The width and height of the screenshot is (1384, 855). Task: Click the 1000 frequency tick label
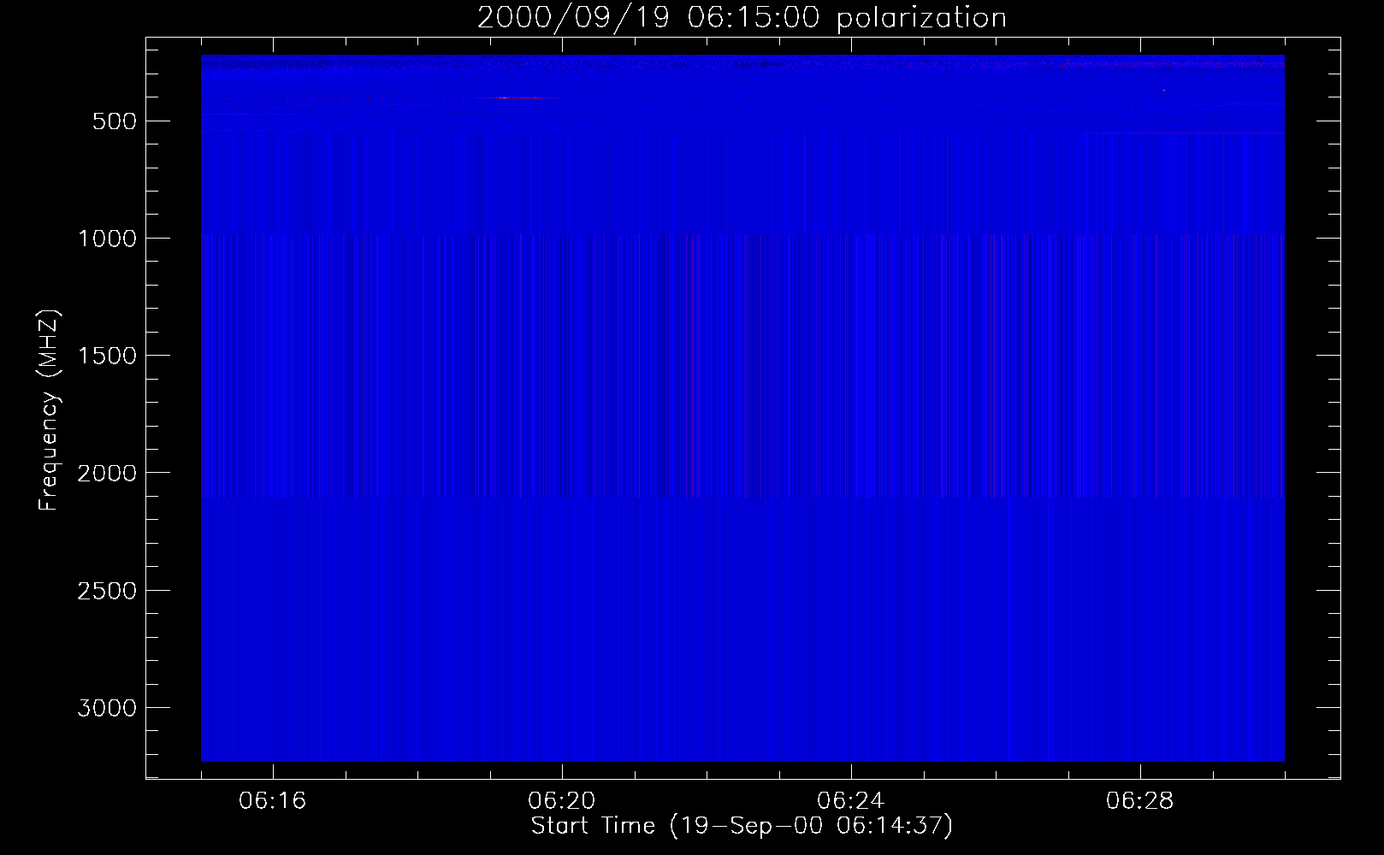107,239
